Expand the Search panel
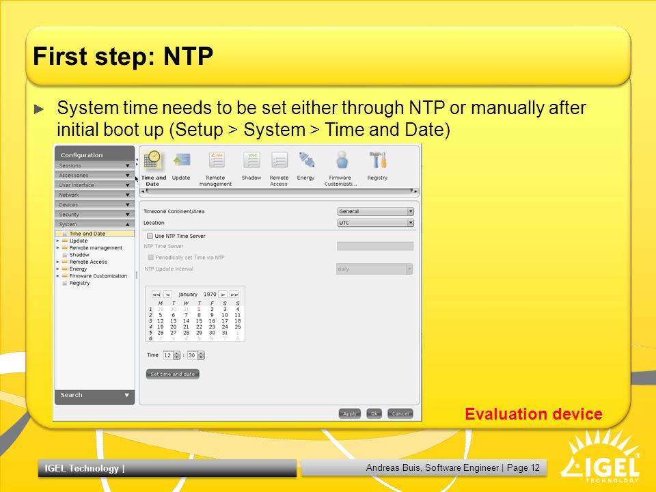This screenshot has height=492, width=656. [94, 396]
